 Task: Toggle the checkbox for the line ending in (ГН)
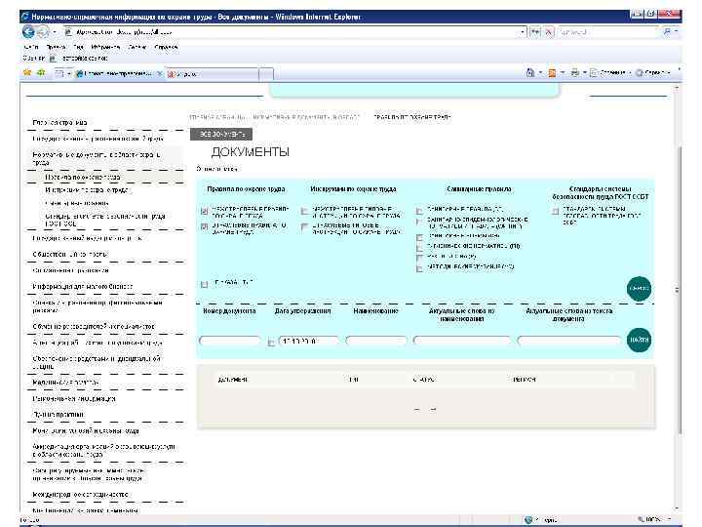(x=419, y=247)
